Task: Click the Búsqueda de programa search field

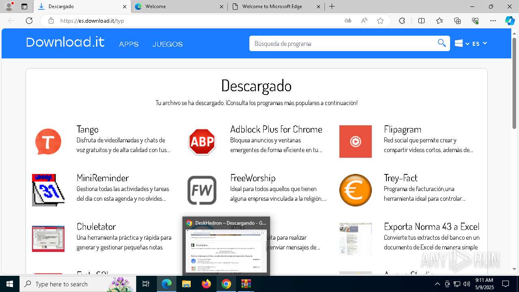Action: (343, 43)
